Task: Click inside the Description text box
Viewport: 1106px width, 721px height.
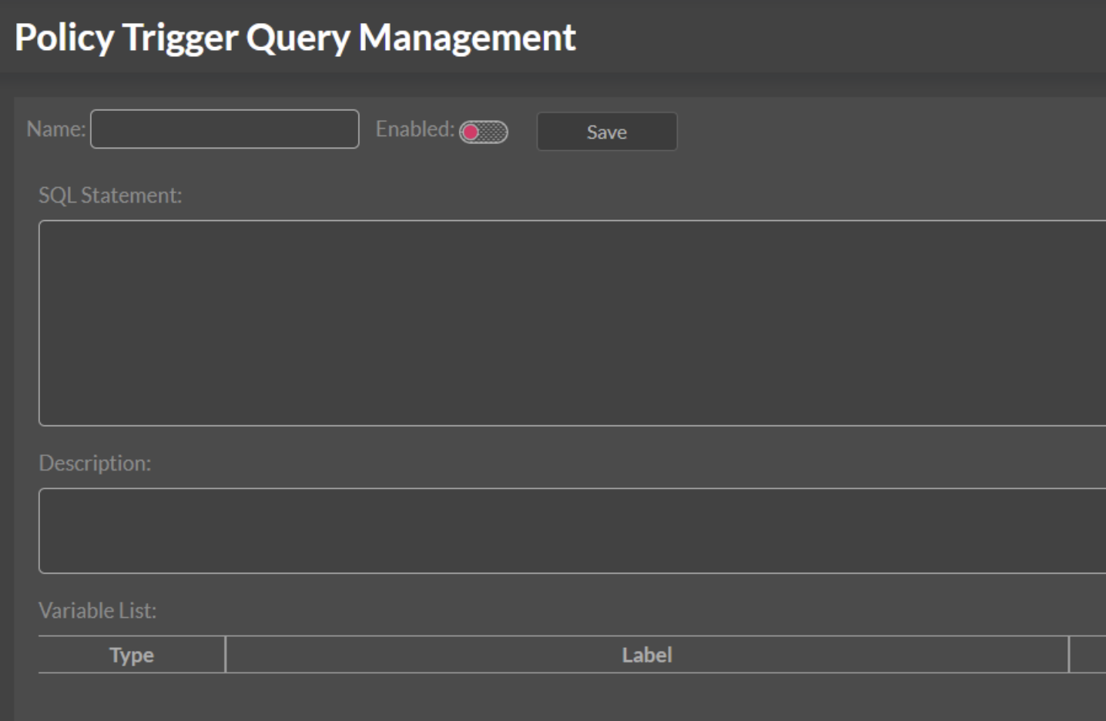Action: pyautogui.click(x=571, y=531)
